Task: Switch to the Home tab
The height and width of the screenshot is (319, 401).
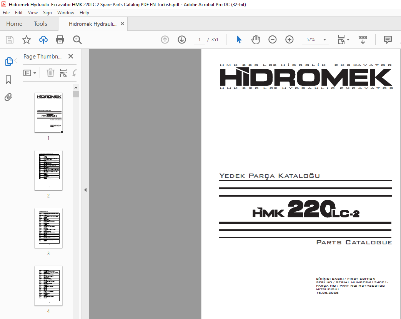Action: pos(14,24)
